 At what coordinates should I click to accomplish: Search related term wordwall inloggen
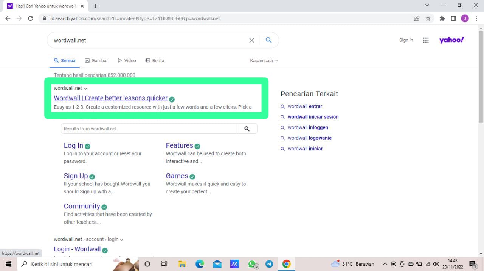tap(308, 127)
